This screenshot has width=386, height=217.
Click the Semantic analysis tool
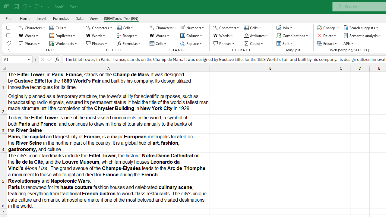click(x=362, y=36)
